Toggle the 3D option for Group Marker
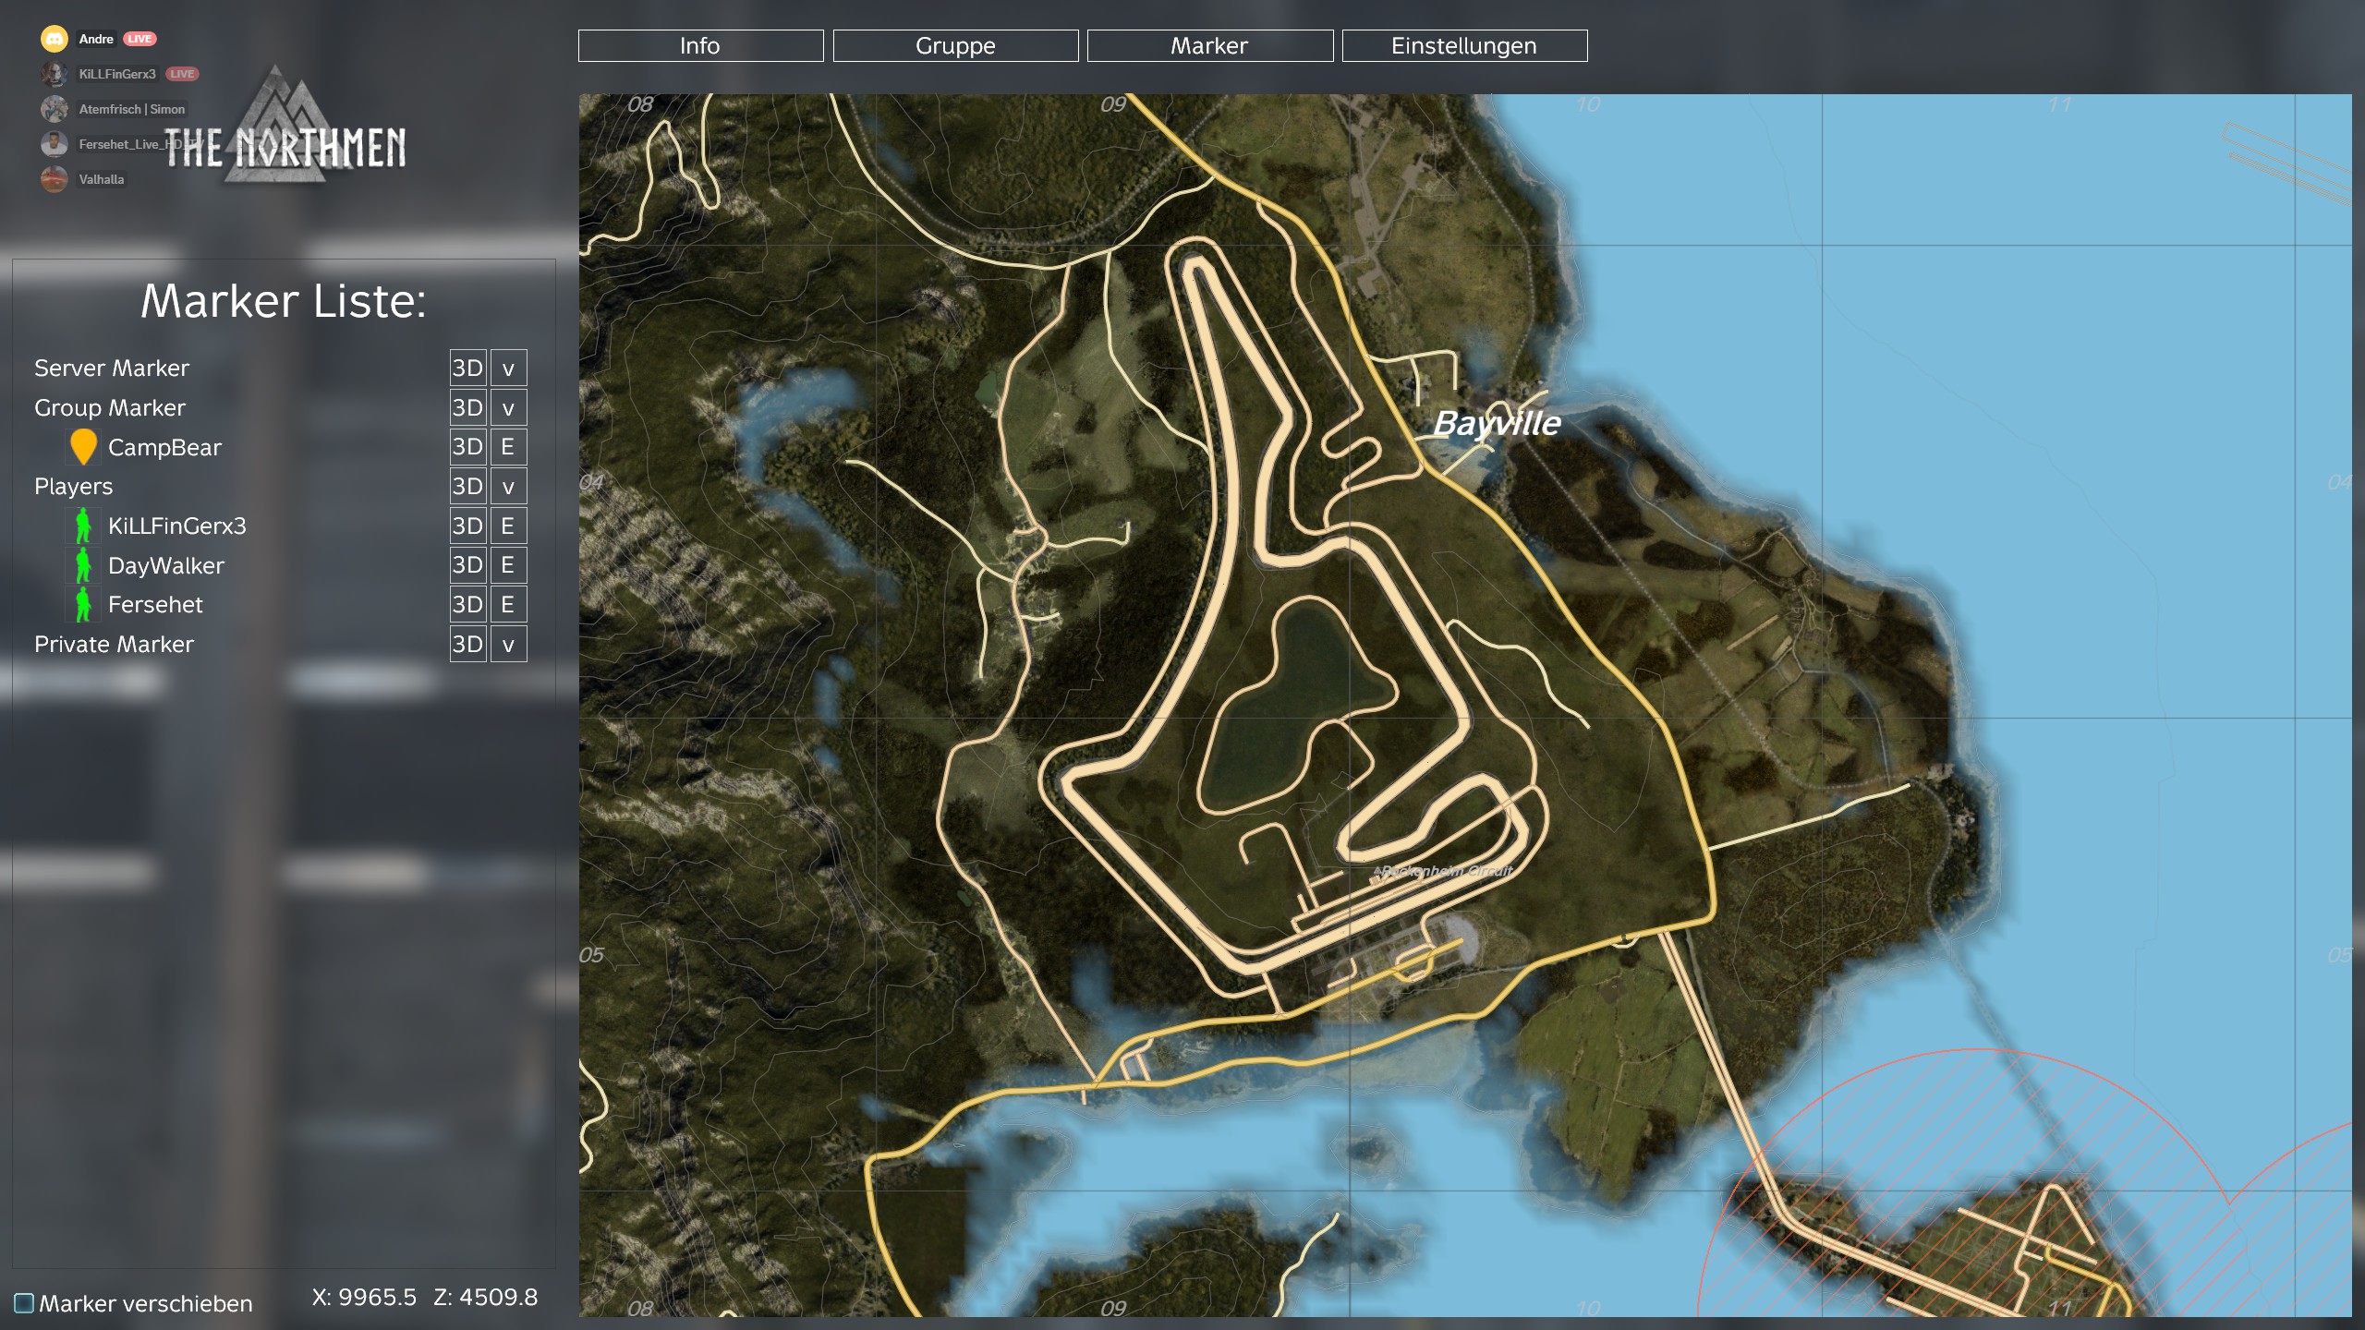This screenshot has width=2365, height=1330. pos(467,408)
